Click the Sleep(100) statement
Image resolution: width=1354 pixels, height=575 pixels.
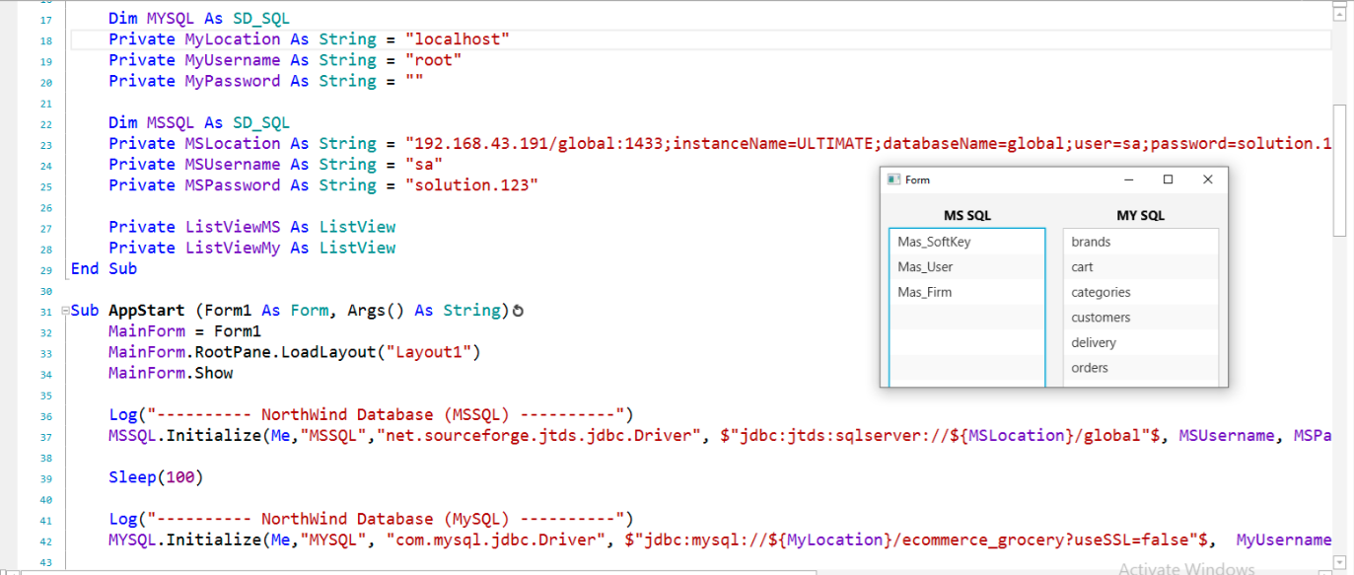156,477
